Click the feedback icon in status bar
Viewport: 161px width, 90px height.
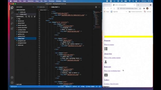pos(97,86)
